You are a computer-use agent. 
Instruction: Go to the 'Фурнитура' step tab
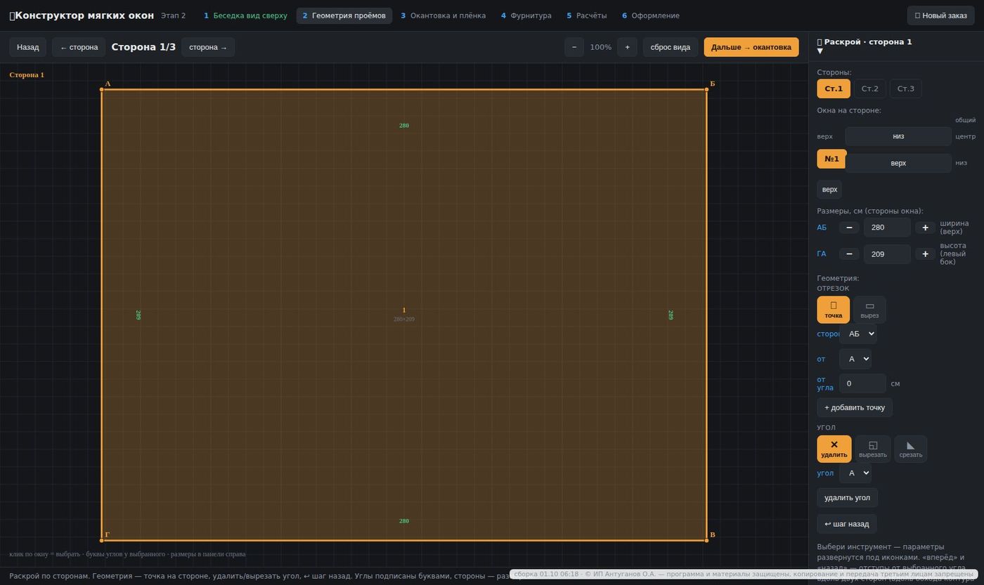[x=526, y=15]
